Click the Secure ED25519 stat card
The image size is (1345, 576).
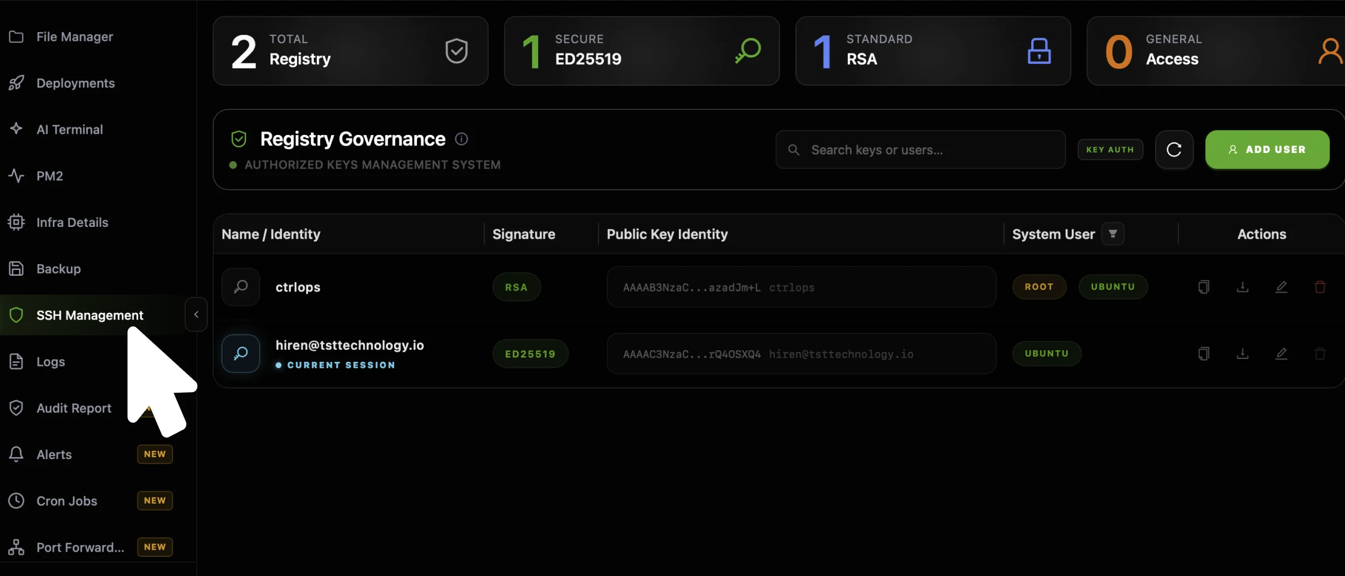(x=642, y=51)
